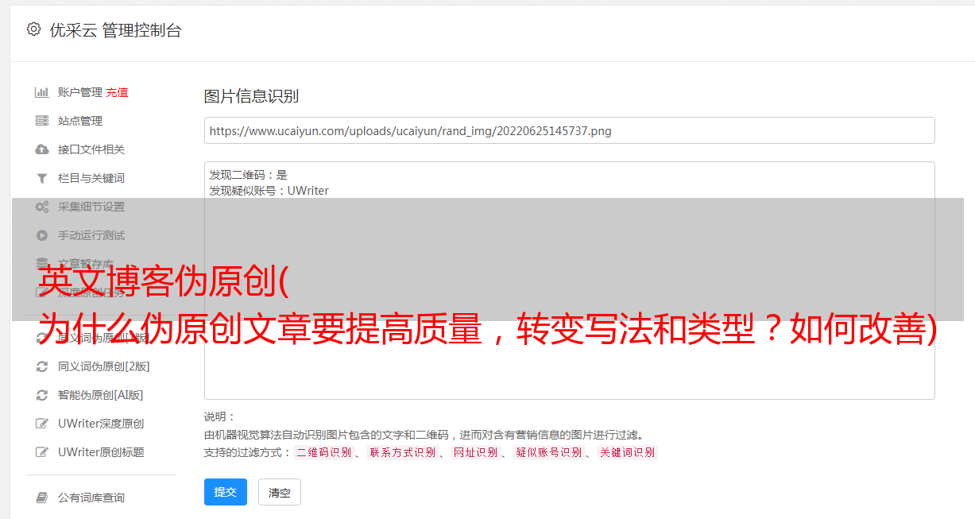Viewport: 975px width, 519px height.
Task: Open 站点管理 menu entry
Action: 80,121
